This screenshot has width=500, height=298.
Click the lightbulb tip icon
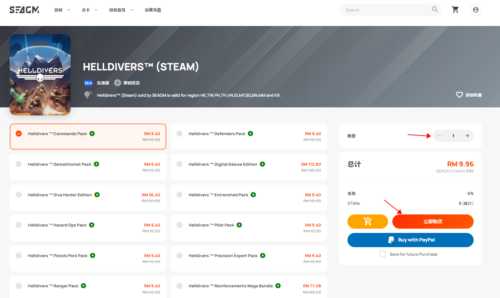(x=88, y=95)
